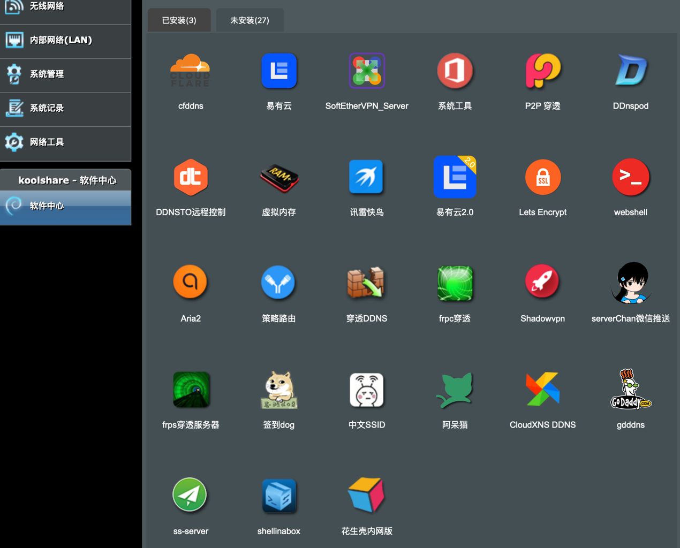The image size is (680, 548).
Task: Open the 穿透DDNS brick wall icon
Action: [366, 283]
